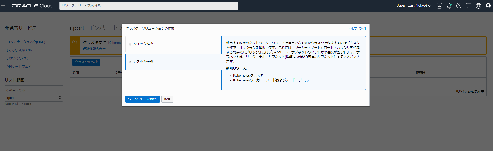
Task: Open the user profile avatar icon
Action: (x=488, y=6)
